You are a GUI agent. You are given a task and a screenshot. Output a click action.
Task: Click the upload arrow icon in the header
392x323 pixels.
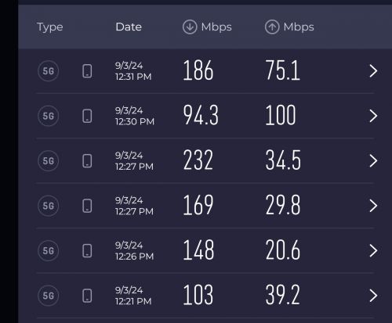272,27
